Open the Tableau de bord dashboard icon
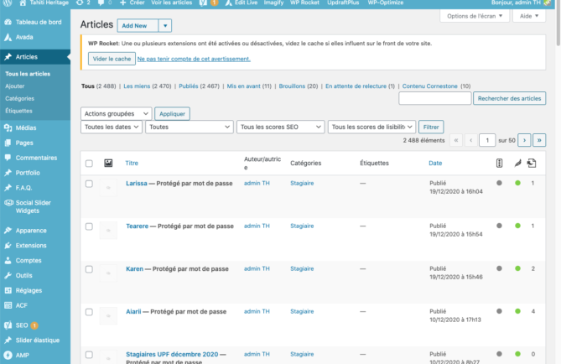561x364 pixels. 8,22
